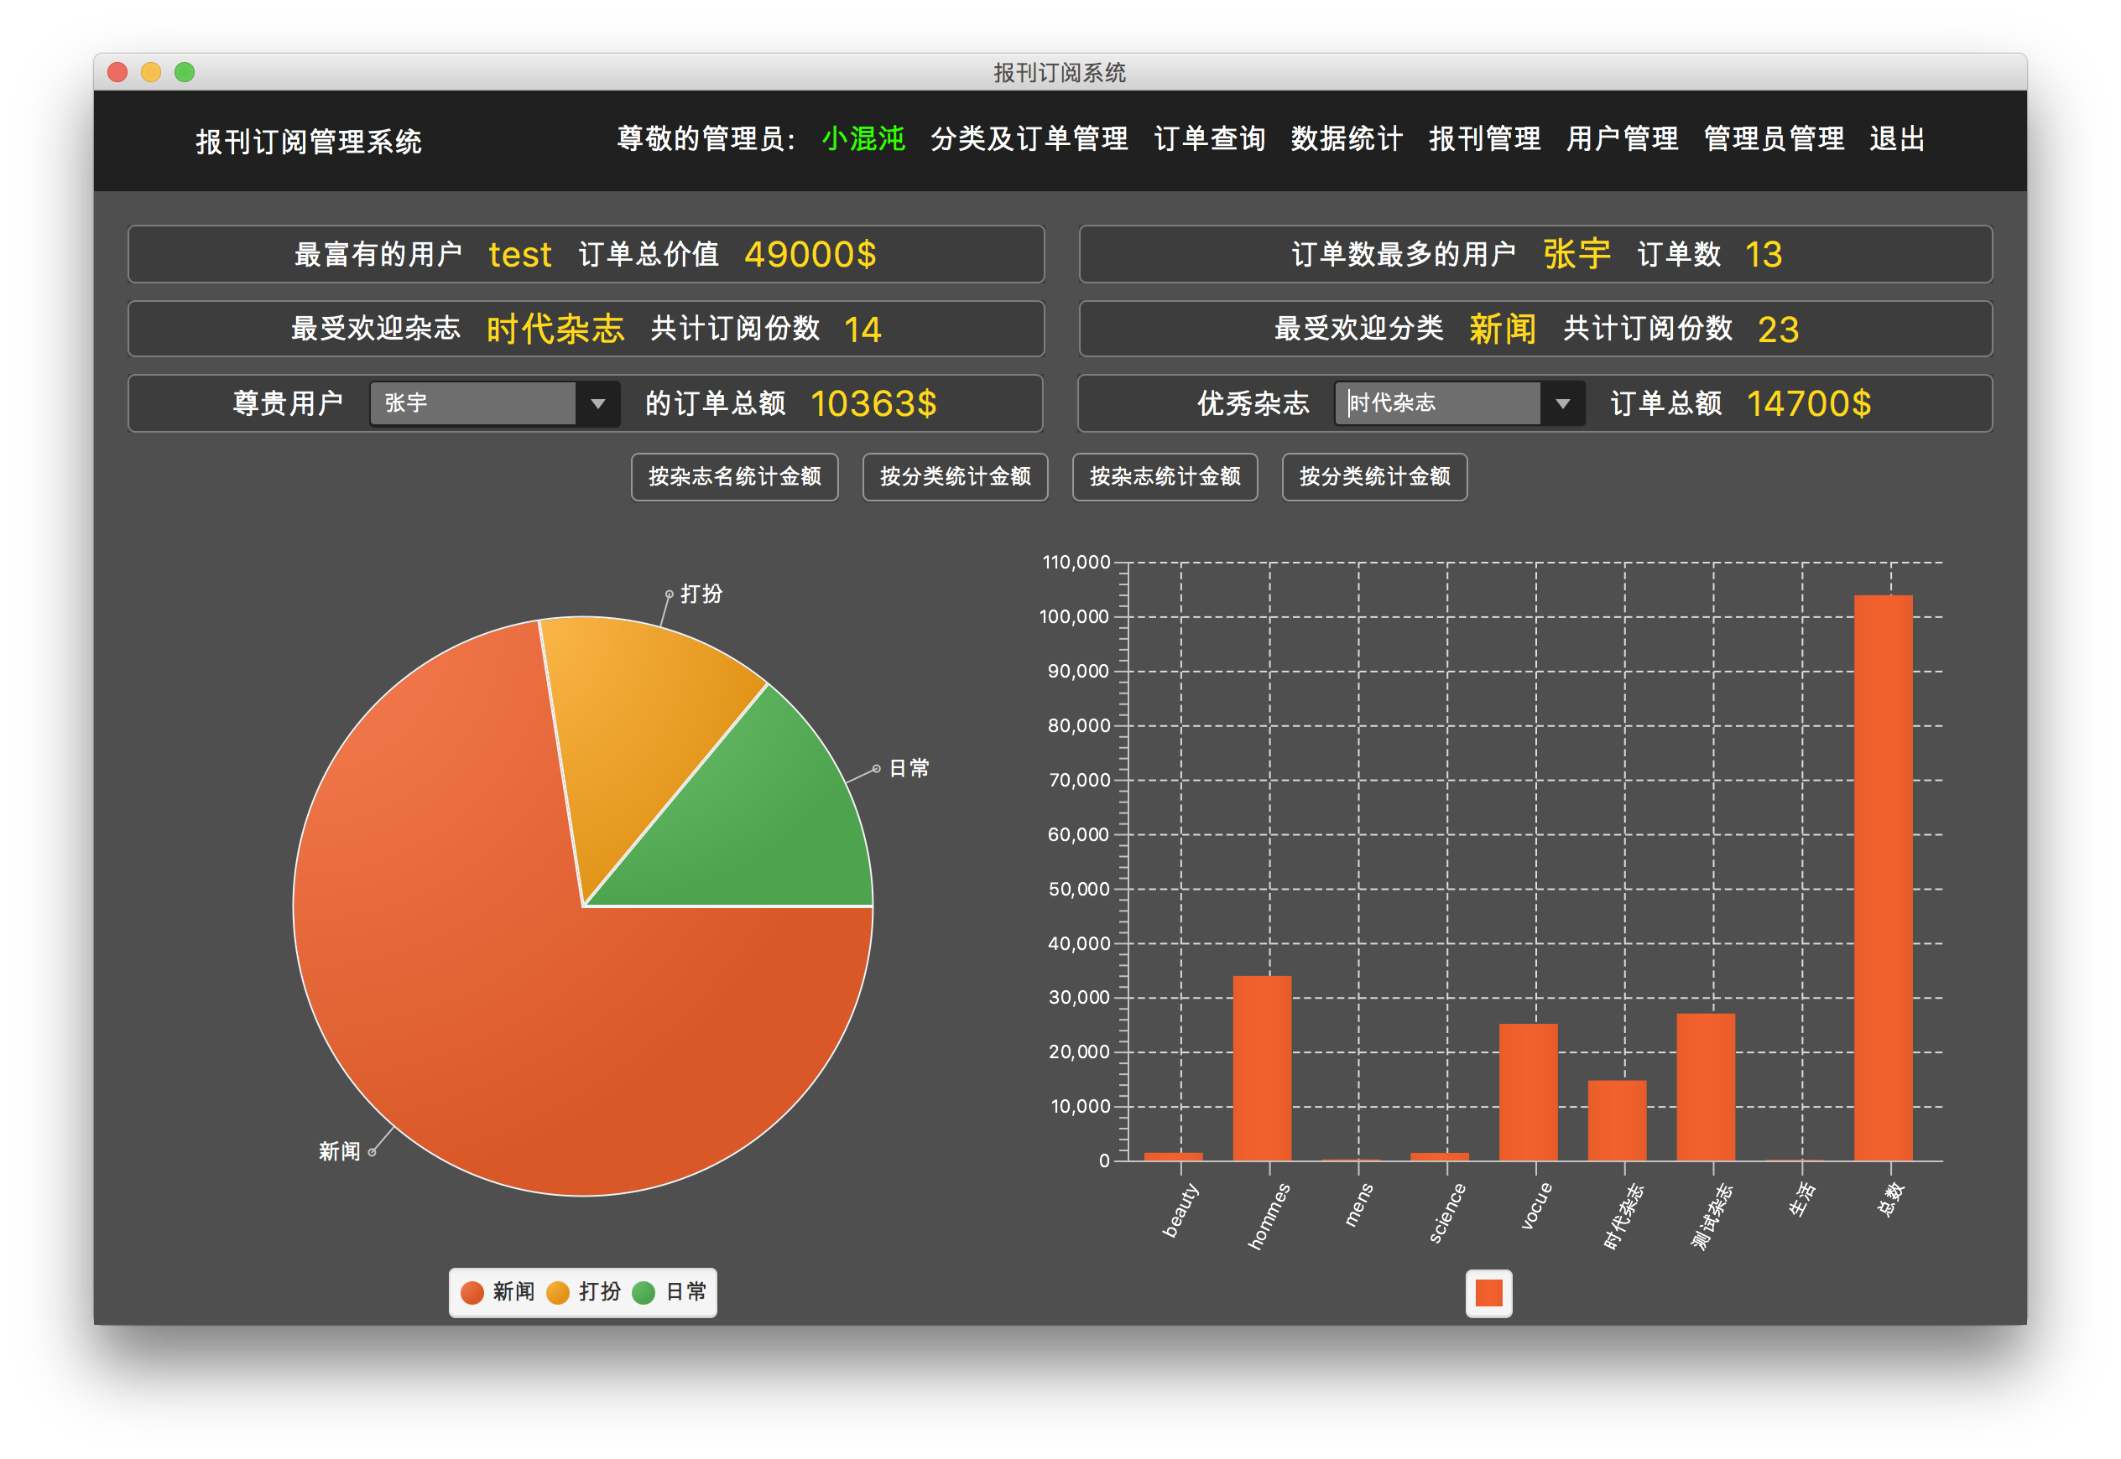Click the yellow minimize window button
The width and height of the screenshot is (2121, 1459).
(x=151, y=72)
